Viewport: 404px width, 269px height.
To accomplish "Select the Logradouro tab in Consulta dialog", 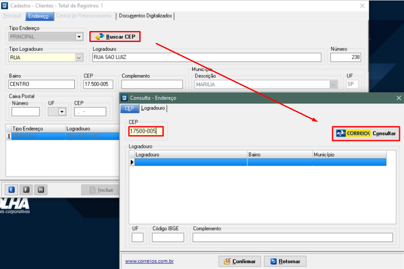I will click(x=153, y=108).
